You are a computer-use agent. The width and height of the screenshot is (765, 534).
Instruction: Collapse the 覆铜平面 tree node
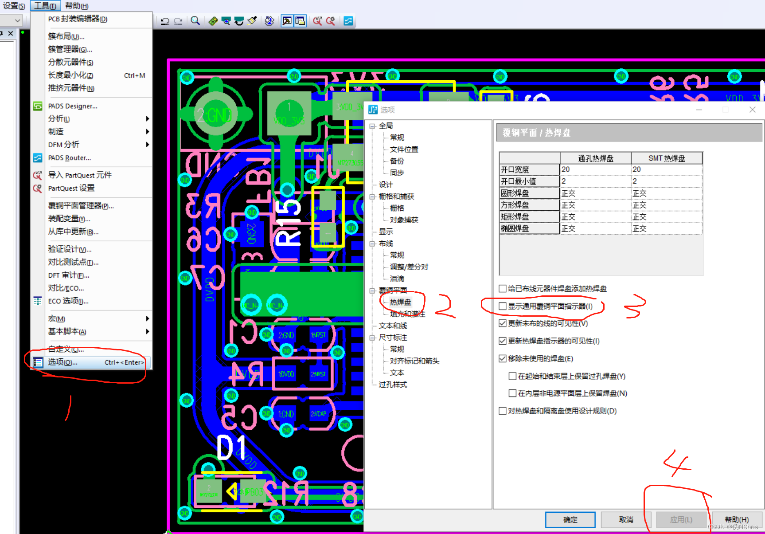[x=372, y=291]
